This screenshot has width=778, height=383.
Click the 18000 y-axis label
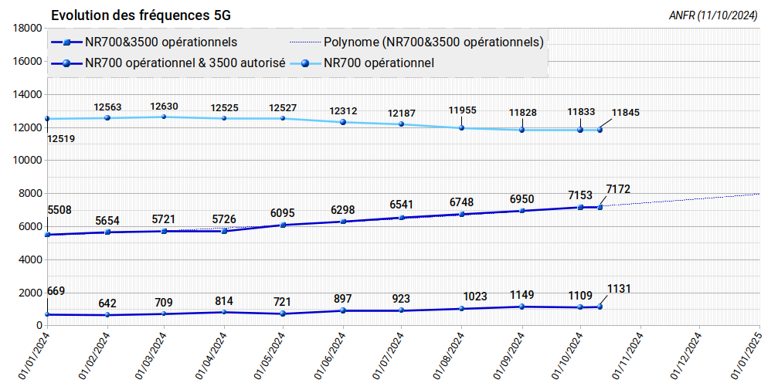[x=27, y=28]
